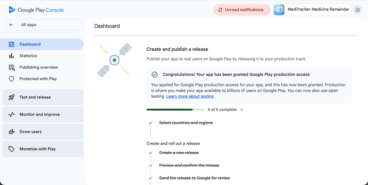The height and width of the screenshot is (185, 368).
Task: Expand the Monitor and improve section
Action: [43, 114]
